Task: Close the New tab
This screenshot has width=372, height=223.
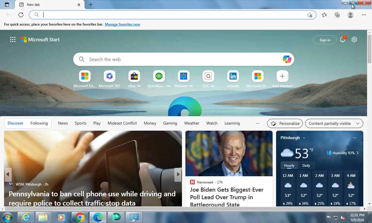Action: point(79,5)
